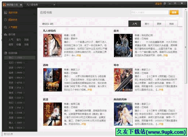
Task: Click the bookshelf icon in the sidebar
Action: (x=5, y=12)
